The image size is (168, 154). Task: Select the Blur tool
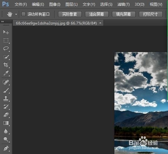(x=6, y=131)
